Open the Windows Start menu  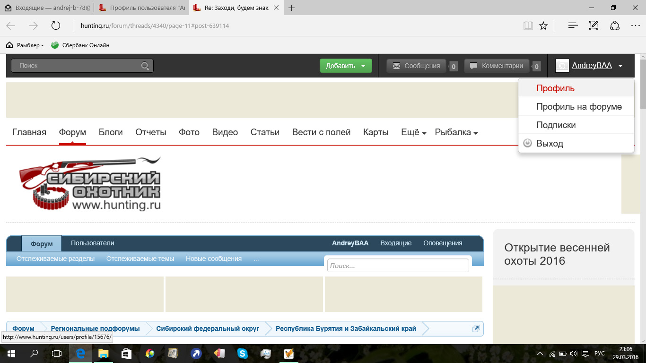(x=10, y=353)
